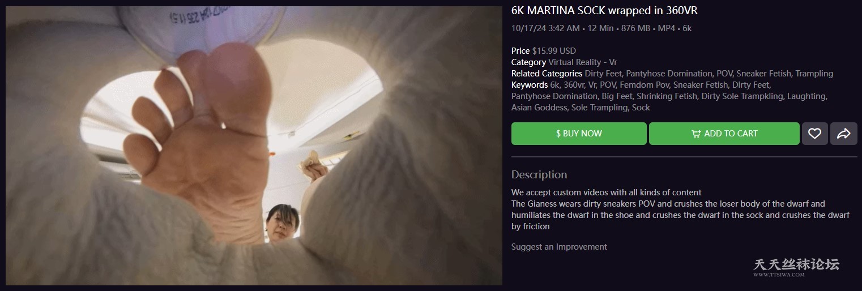Click the Laughting keyword link

(807, 96)
